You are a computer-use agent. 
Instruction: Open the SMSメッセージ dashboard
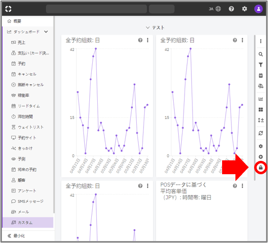point(28,201)
